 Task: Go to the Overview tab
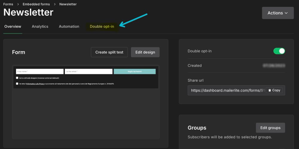tap(13, 27)
